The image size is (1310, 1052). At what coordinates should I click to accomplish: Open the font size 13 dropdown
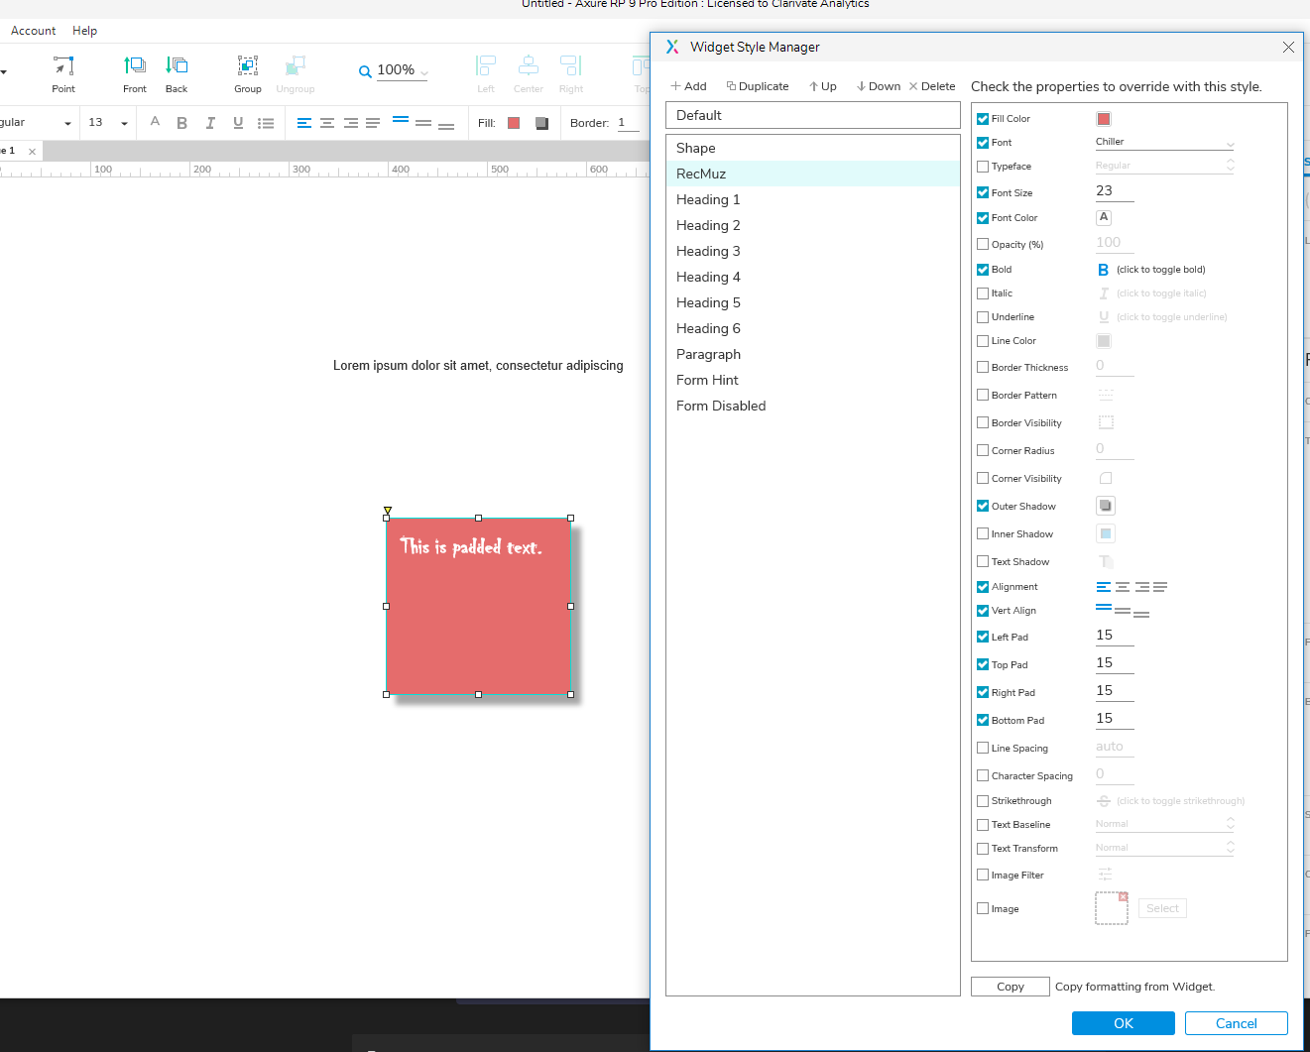(x=124, y=123)
